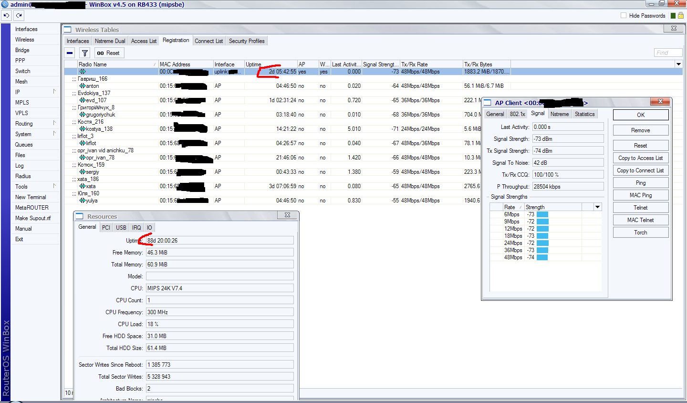Click the Find search field

(x=668, y=53)
